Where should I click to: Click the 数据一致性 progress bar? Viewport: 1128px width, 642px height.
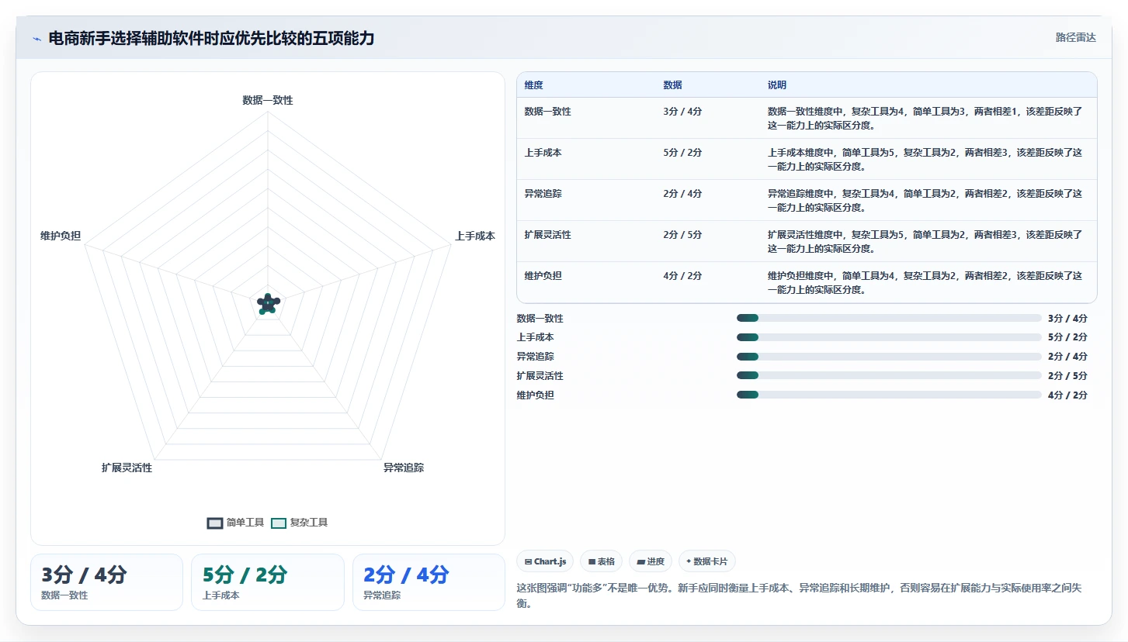889,318
